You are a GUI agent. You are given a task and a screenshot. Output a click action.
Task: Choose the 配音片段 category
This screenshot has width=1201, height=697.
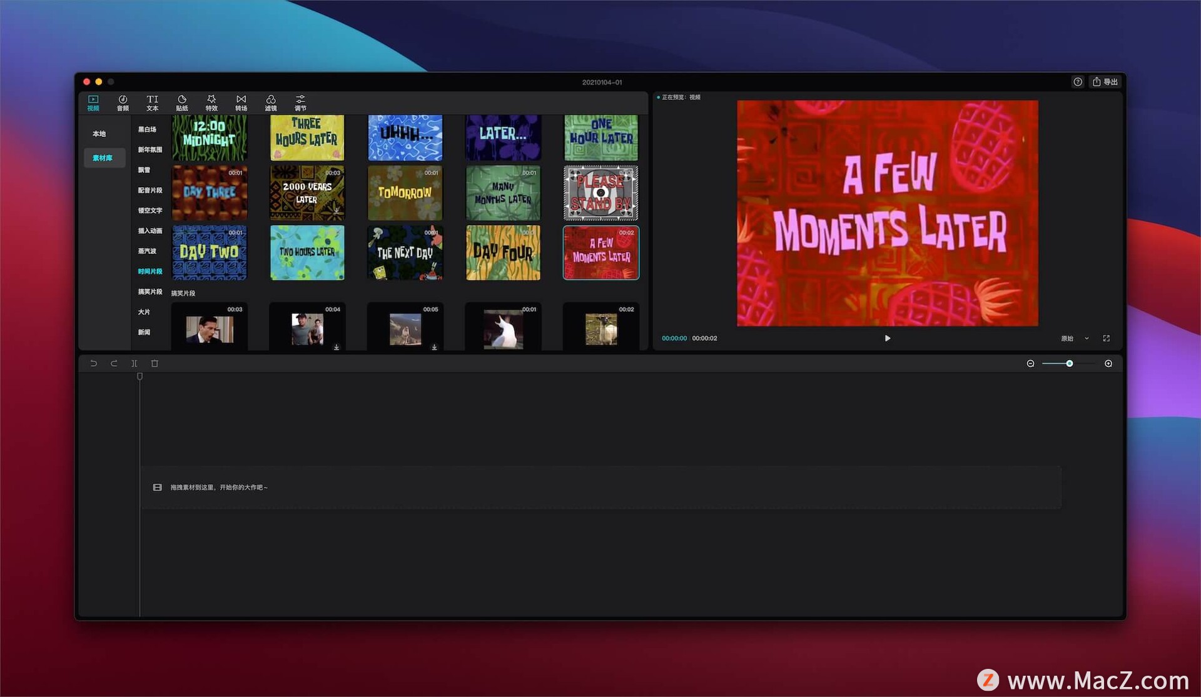coord(149,190)
